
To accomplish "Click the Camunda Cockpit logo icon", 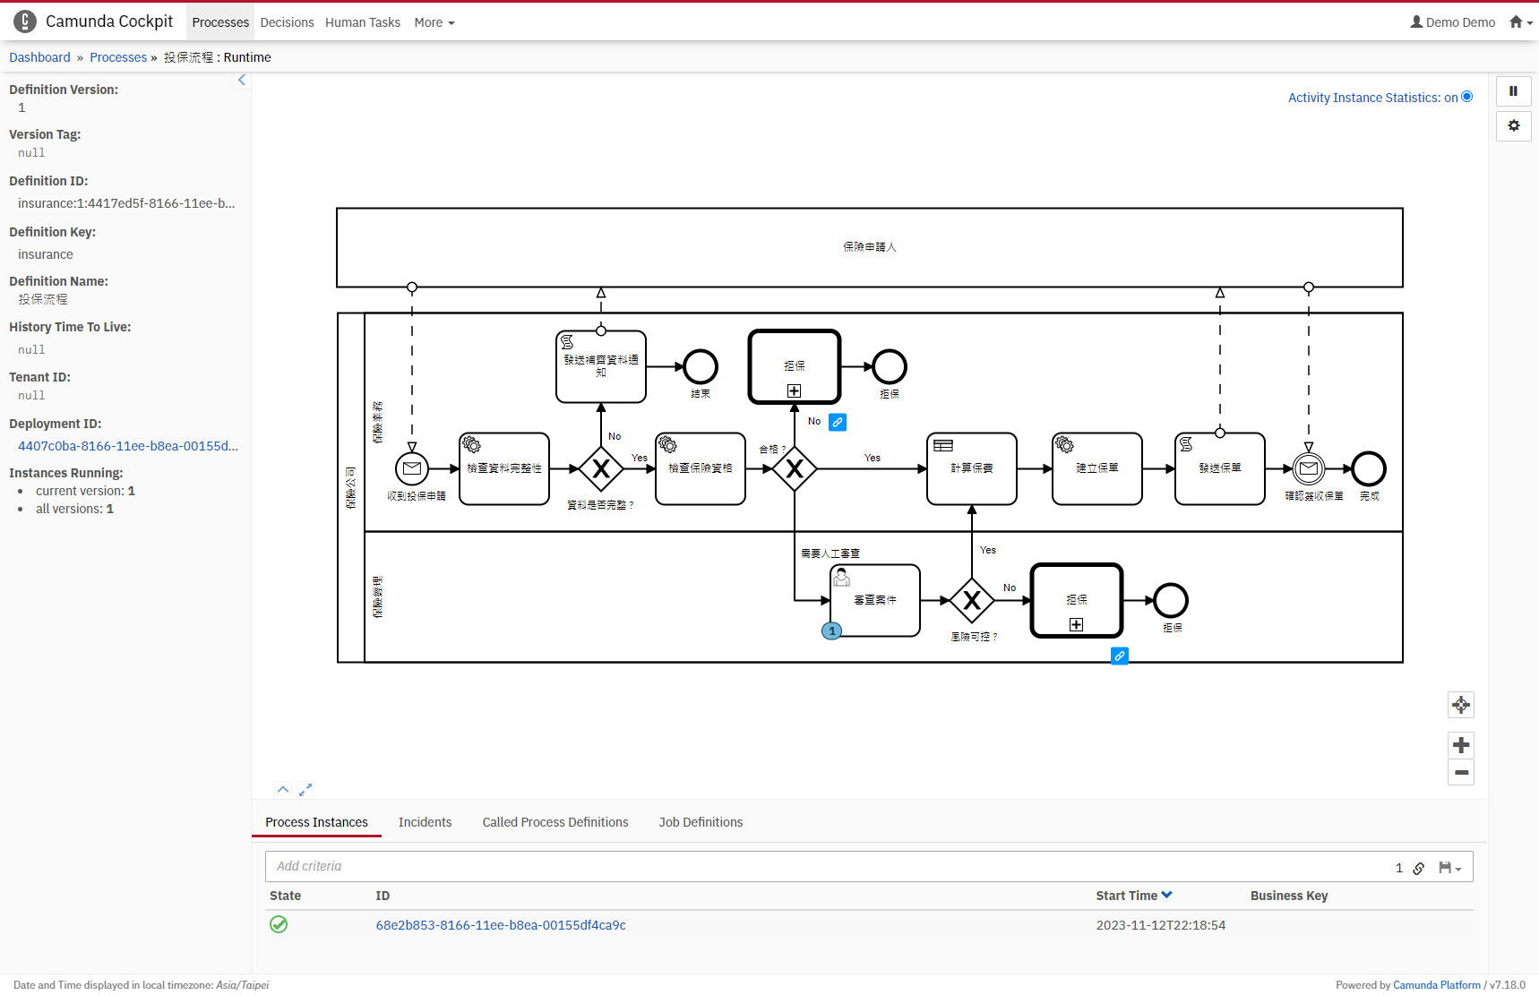I will (x=25, y=21).
